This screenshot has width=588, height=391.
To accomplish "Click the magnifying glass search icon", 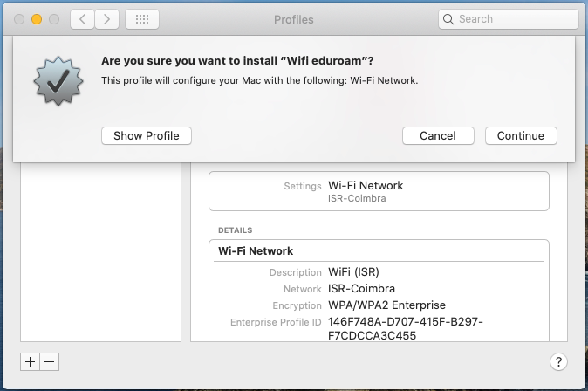I will click(448, 19).
